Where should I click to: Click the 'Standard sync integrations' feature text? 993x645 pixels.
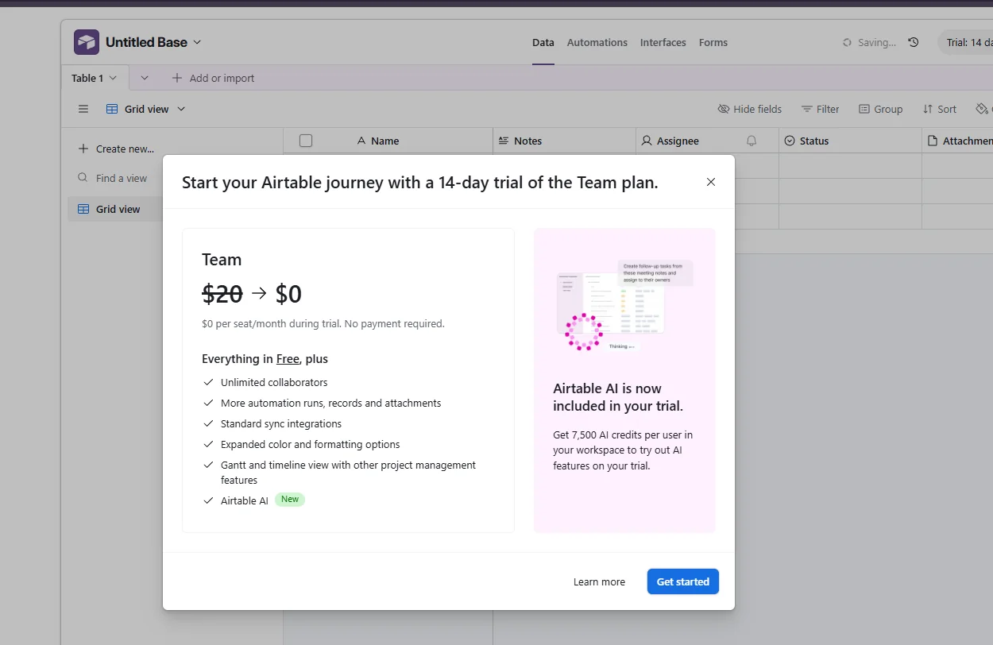[x=281, y=423]
